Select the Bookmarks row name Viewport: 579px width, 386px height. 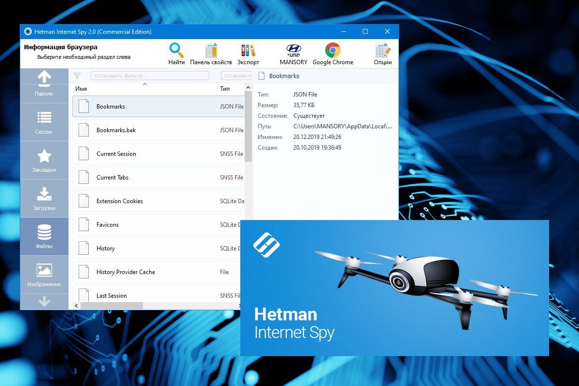tap(110, 106)
